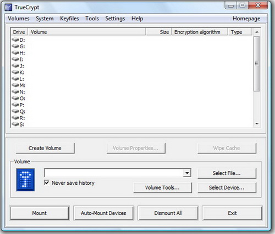Click the Auto-Mount Devices button
Viewport: 275px width, 234px height.
coord(103,213)
